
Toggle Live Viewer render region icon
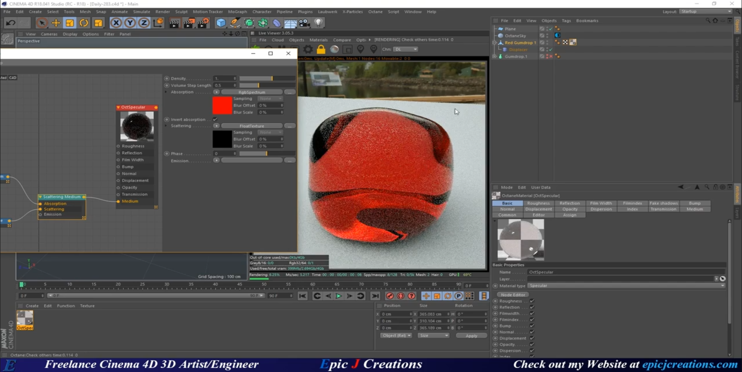(347, 49)
